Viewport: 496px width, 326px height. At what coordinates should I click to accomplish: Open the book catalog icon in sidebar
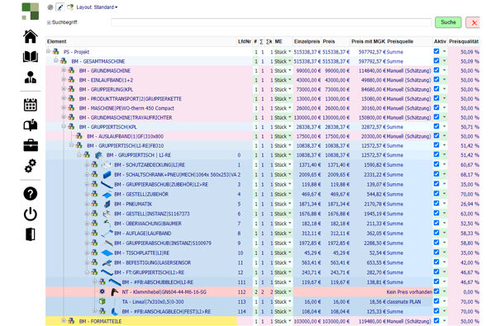31,57
